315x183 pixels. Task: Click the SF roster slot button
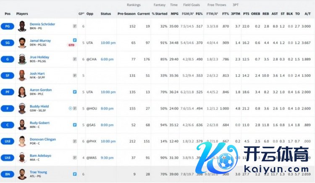pos(8,75)
